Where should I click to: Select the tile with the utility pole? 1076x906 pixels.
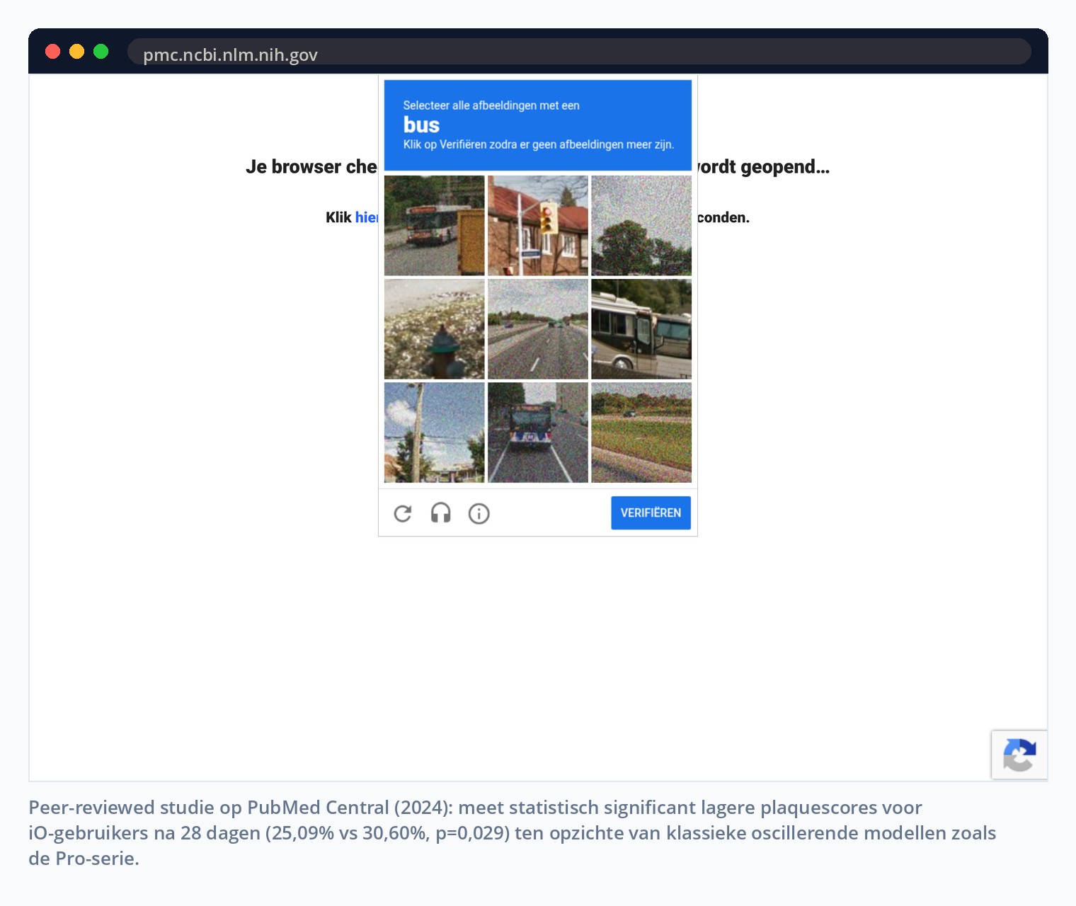pos(435,432)
